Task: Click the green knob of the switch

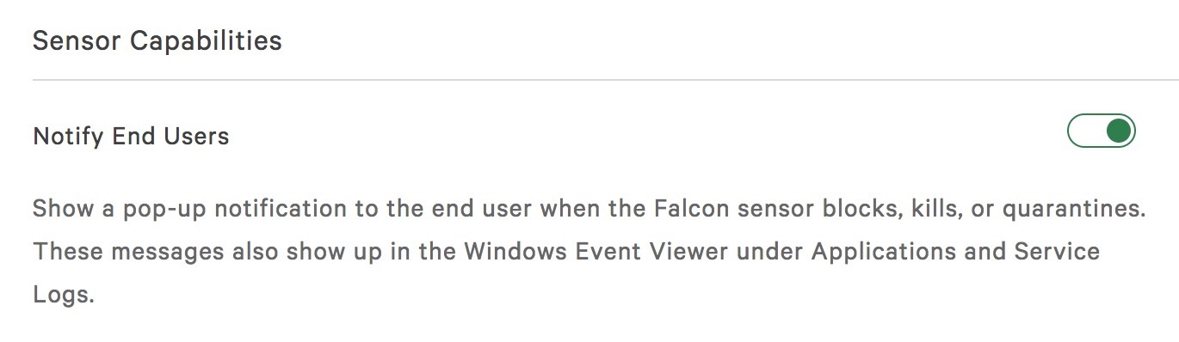Action: 1119,131
